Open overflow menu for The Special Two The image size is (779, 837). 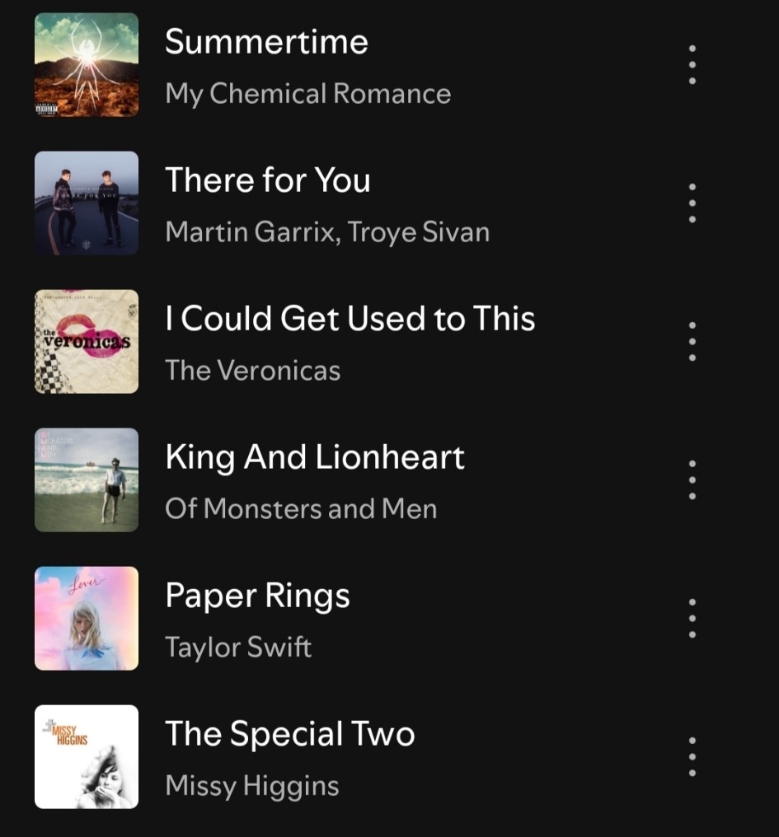click(692, 756)
